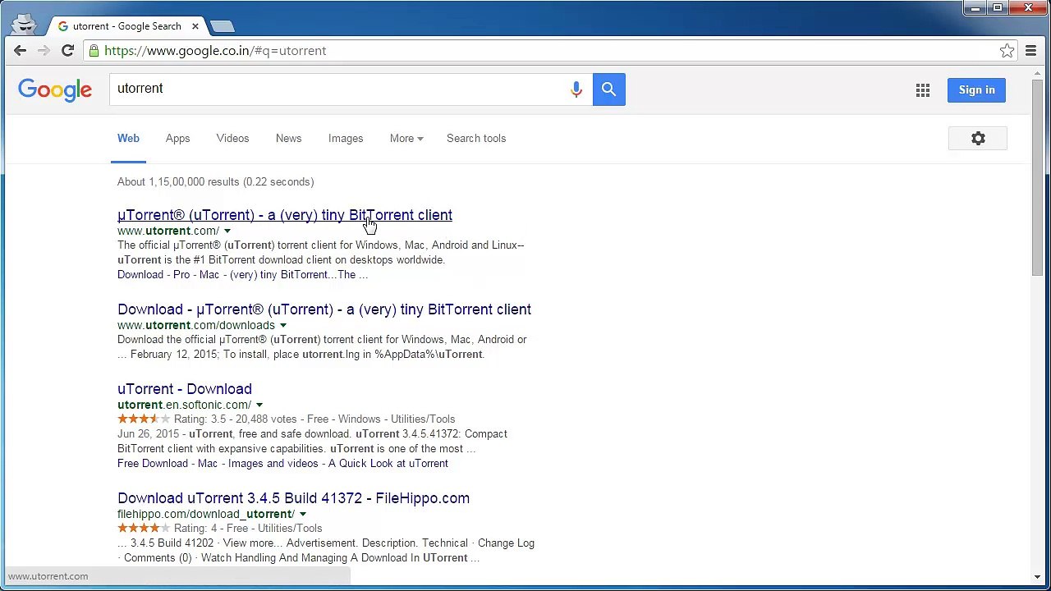Click the softonic 3.5 star rating
The image size is (1051, 591).
click(x=144, y=419)
